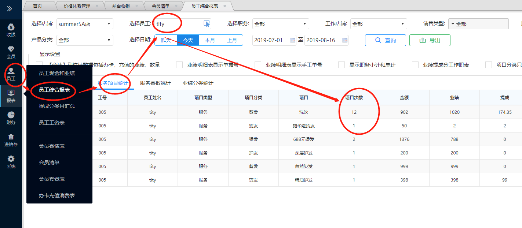Viewport: 522px width, 228px height.
Task: Select the 自然染发 project cell
Action: [x=304, y=167]
